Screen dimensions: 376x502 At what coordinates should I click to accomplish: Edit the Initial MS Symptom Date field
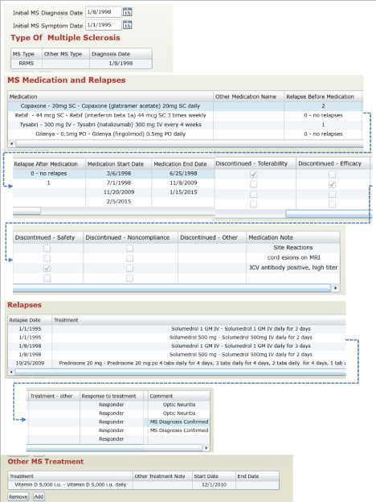click(x=104, y=25)
